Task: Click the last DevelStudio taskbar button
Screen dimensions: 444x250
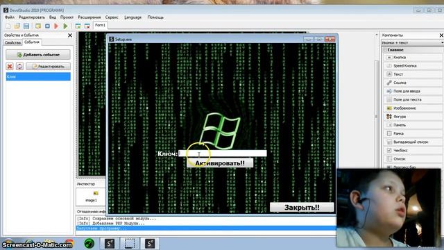Action: (150, 244)
